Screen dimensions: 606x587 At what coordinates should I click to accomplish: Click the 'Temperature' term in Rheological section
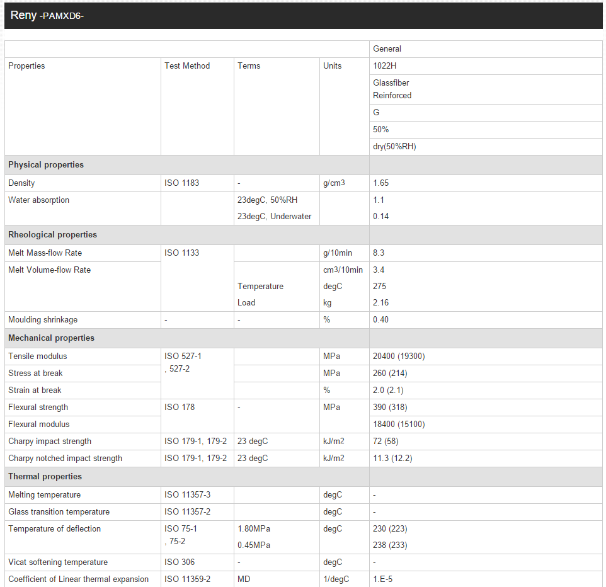tap(260, 287)
